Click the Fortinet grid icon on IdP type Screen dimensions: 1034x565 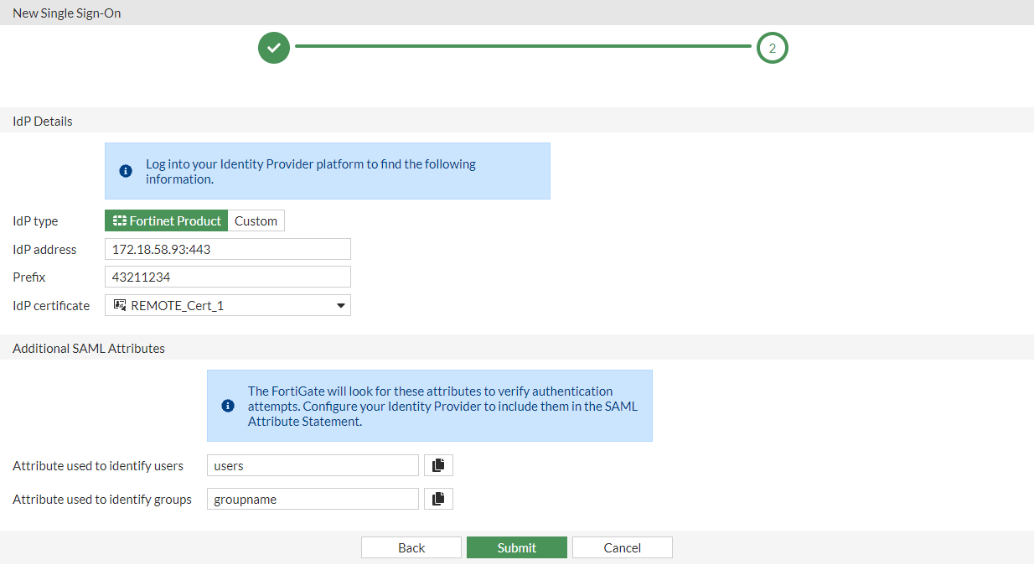(x=119, y=220)
